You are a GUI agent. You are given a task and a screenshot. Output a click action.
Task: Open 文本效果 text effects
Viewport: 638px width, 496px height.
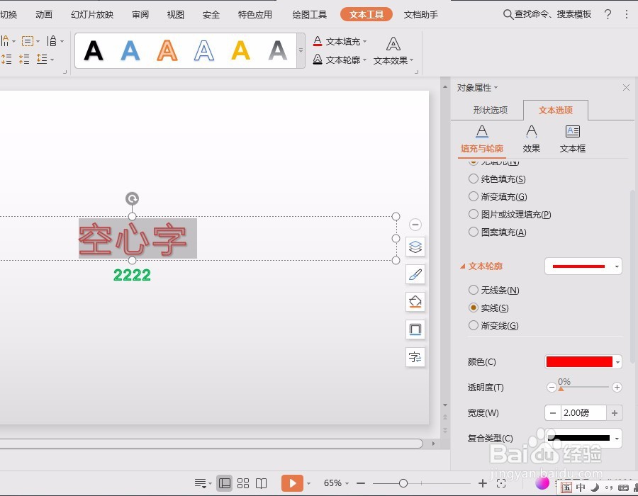[393, 51]
